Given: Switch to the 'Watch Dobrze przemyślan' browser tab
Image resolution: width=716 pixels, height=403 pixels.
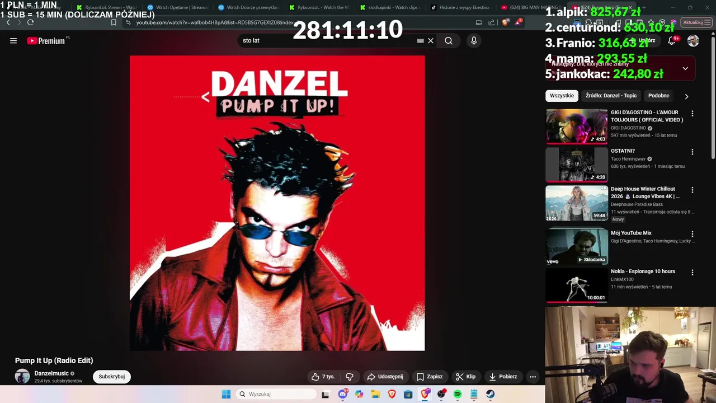Looking at the screenshot, I should pyautogui.click(x=248, y=7).
